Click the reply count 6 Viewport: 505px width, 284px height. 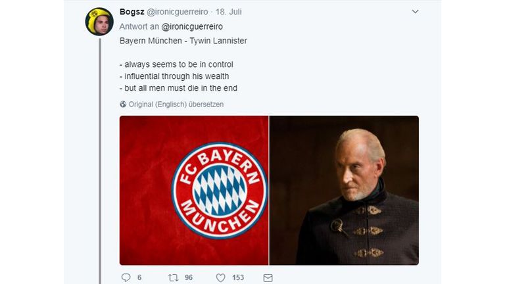139,277
